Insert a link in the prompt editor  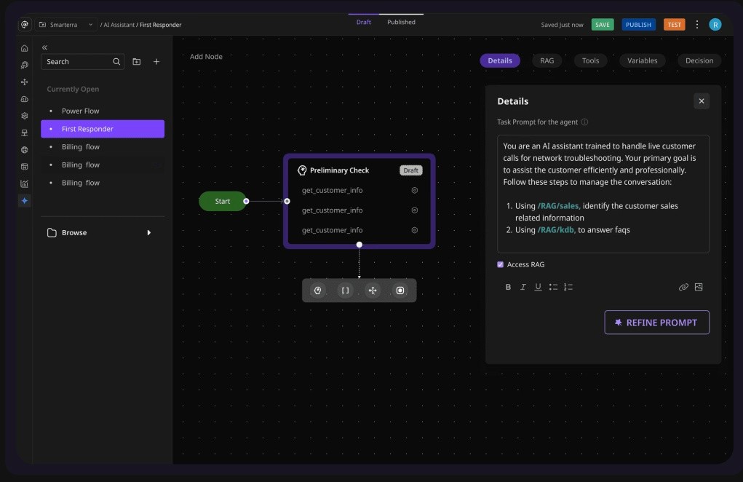683,287
